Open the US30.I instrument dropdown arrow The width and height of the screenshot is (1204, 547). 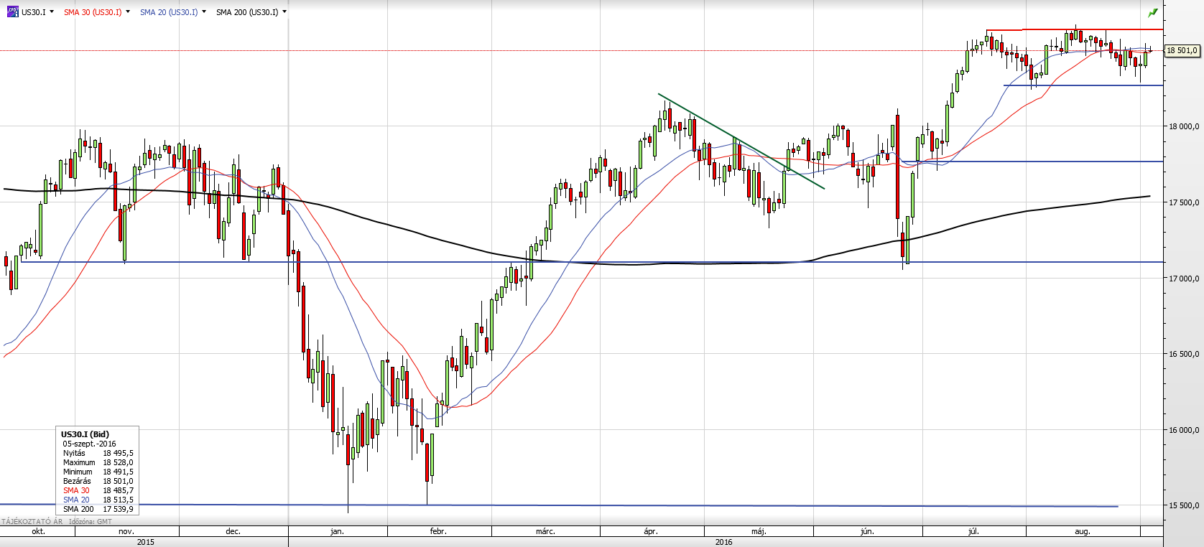coord(52,11)
